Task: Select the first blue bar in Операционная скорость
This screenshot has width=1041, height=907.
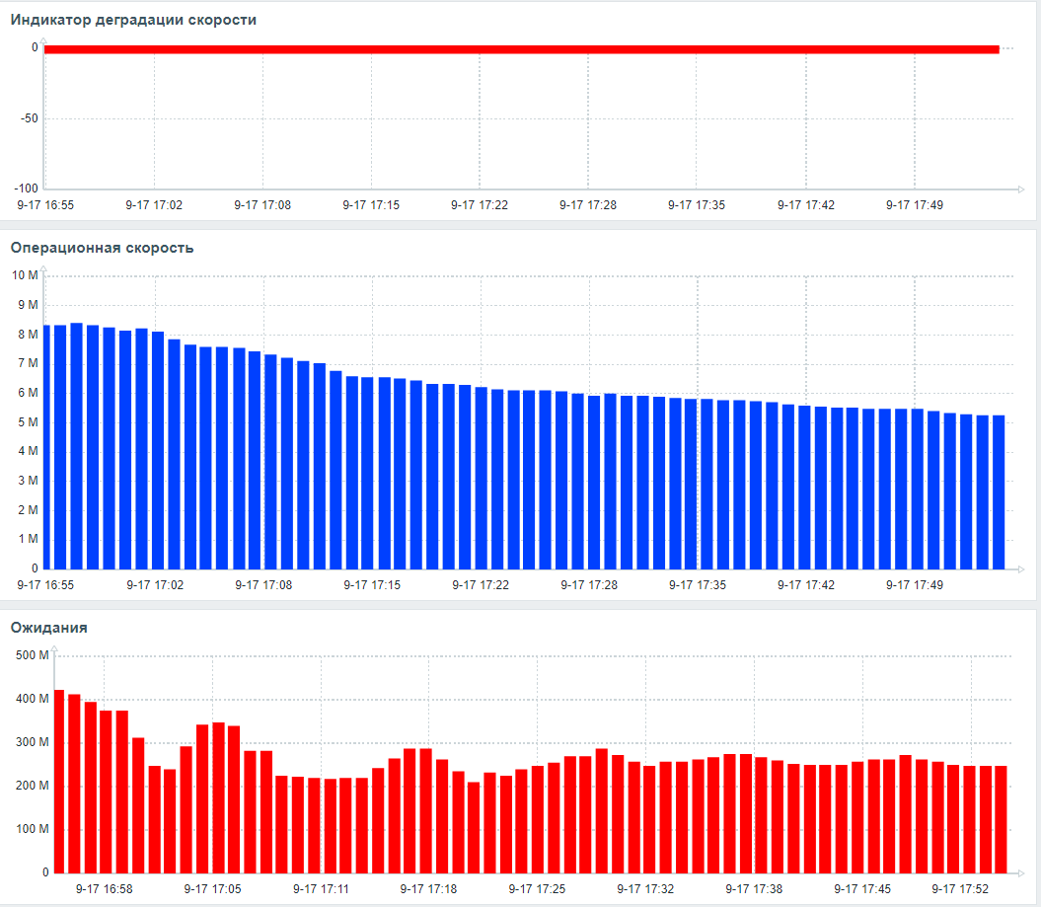Action: [48, 446]
